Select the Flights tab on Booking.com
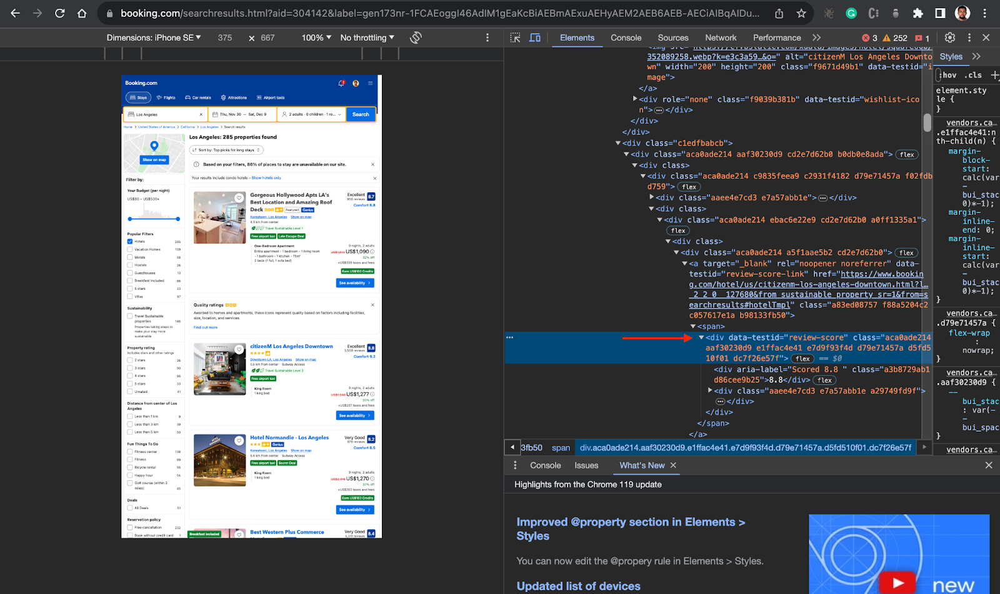The height and width of the screenshot is (594, 1000). 166,97
